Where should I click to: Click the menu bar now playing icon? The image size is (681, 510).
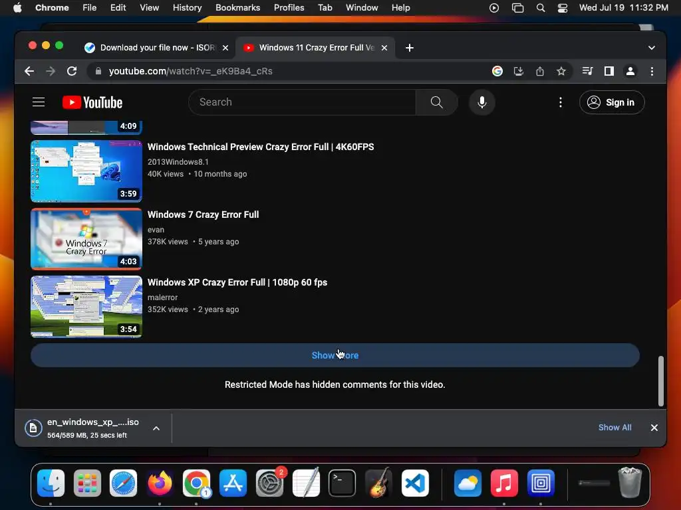[x=494, y=8]
